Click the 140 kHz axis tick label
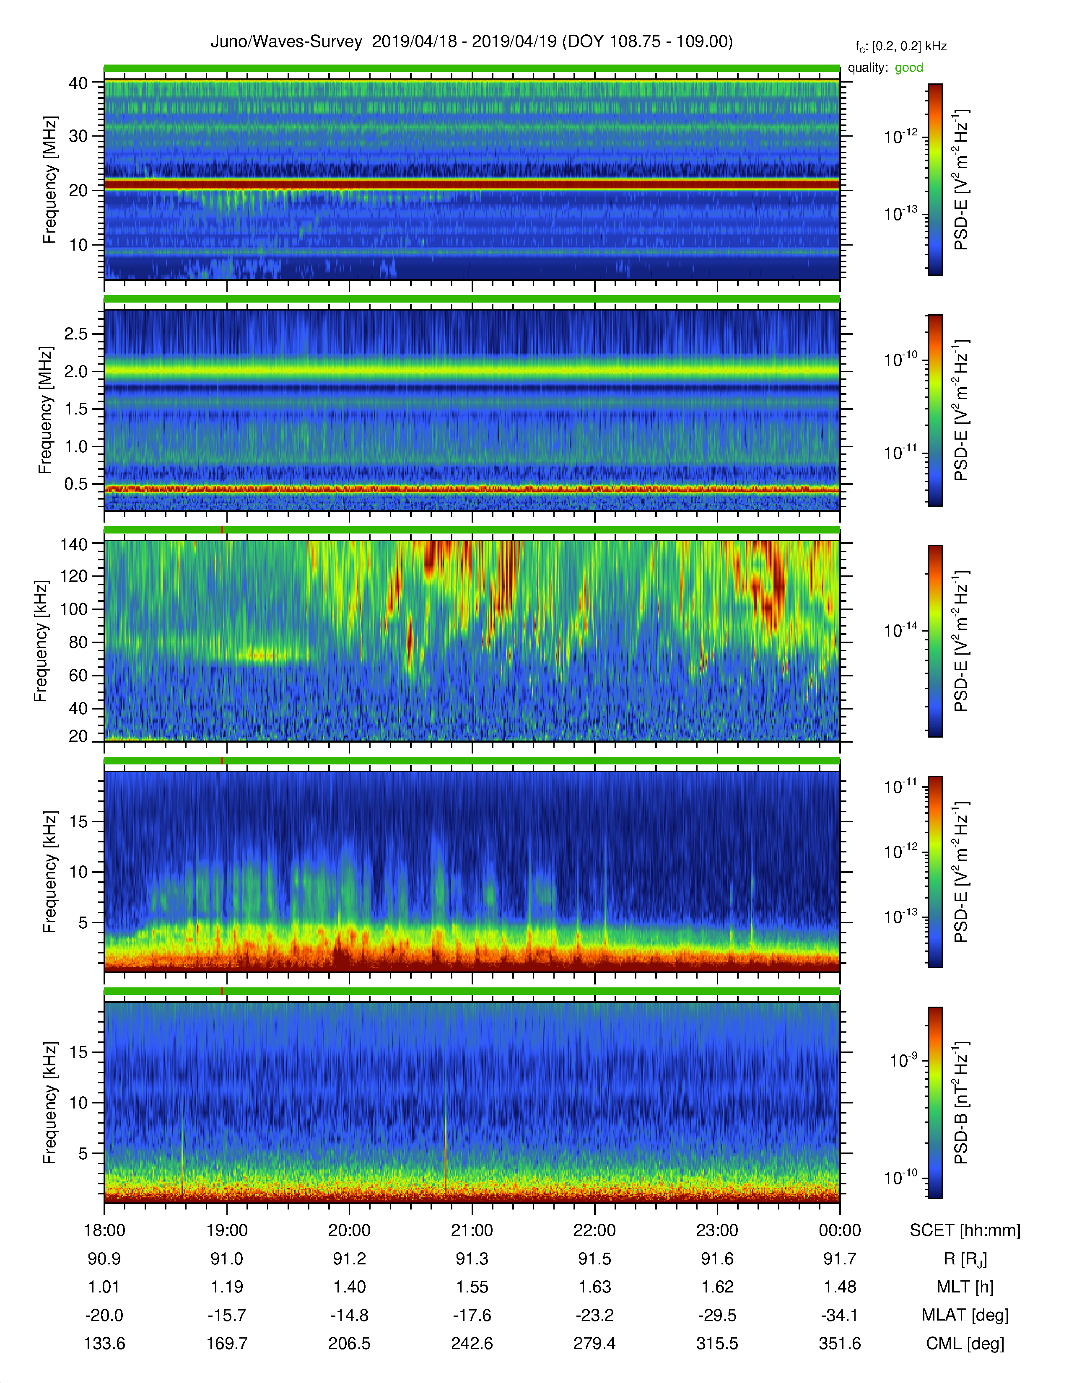1069x1383 pixels. click(73, 544)
